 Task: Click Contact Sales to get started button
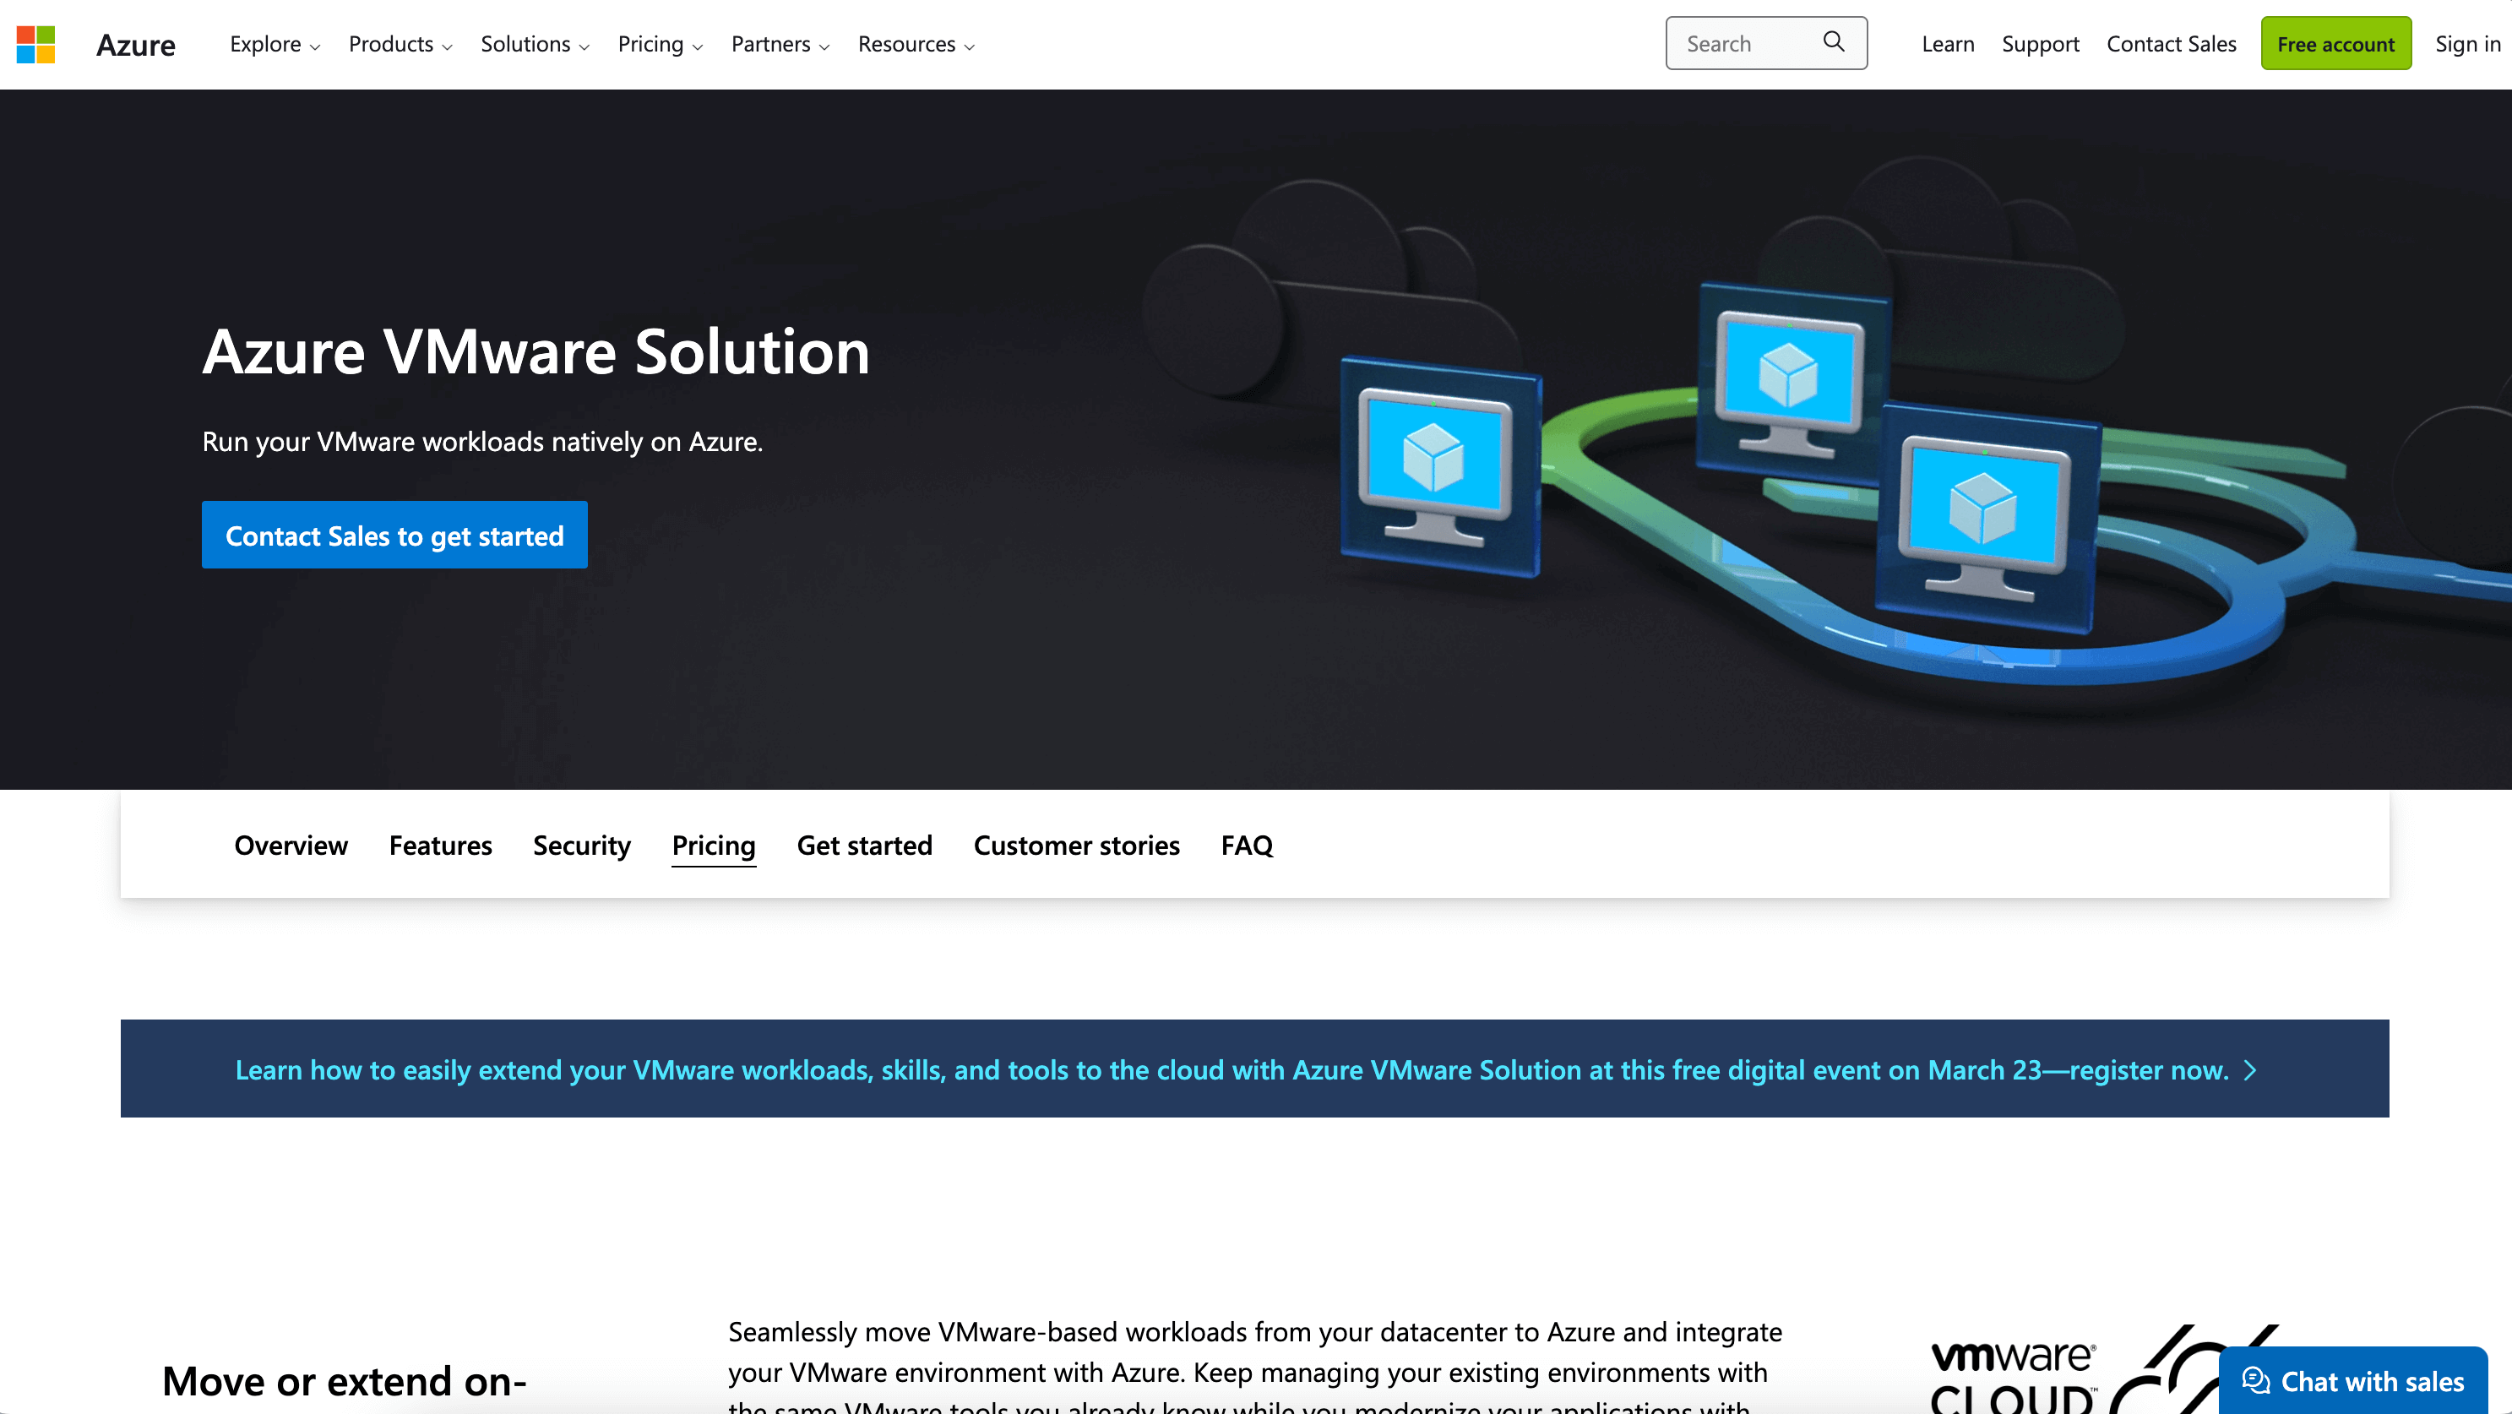394,536
